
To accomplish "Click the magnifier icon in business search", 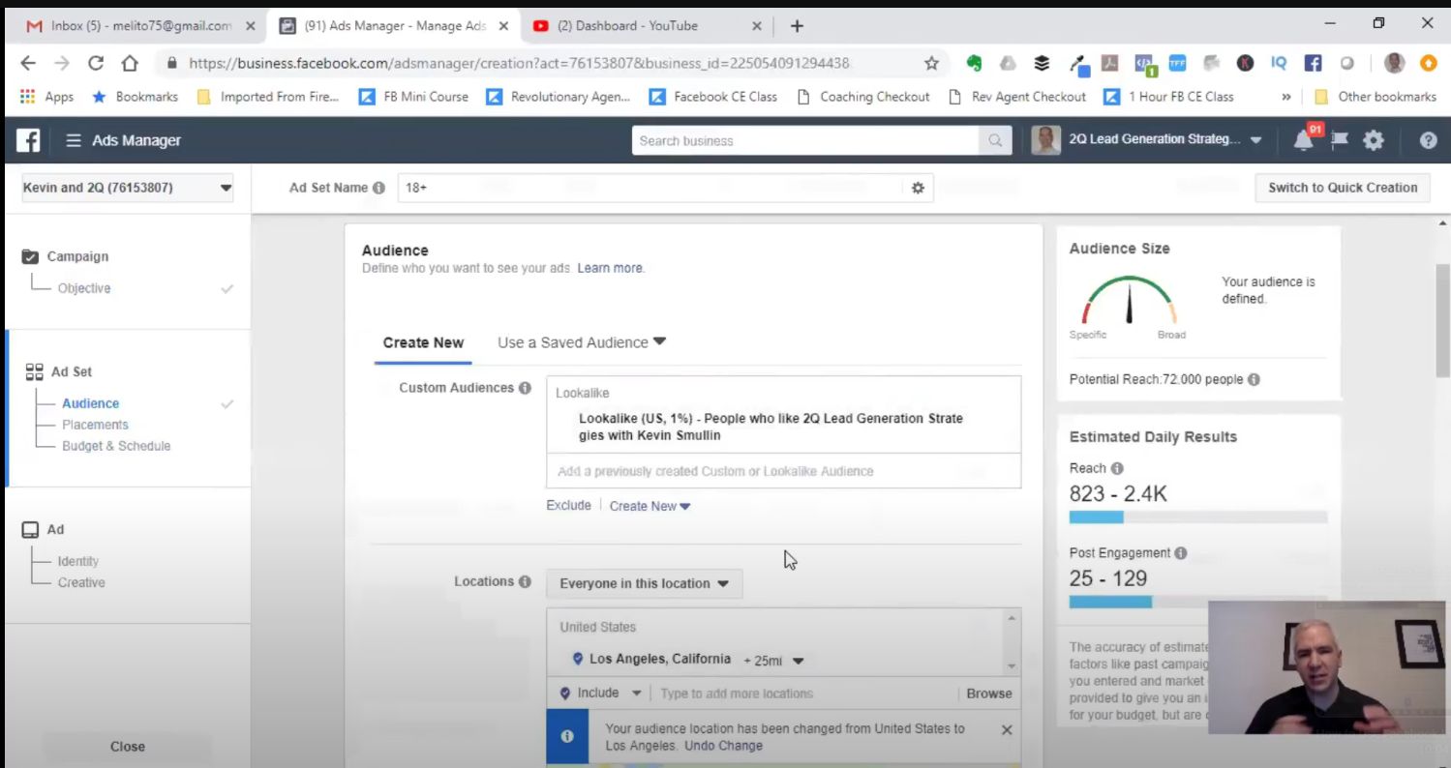I will click(x=994, y=140).
